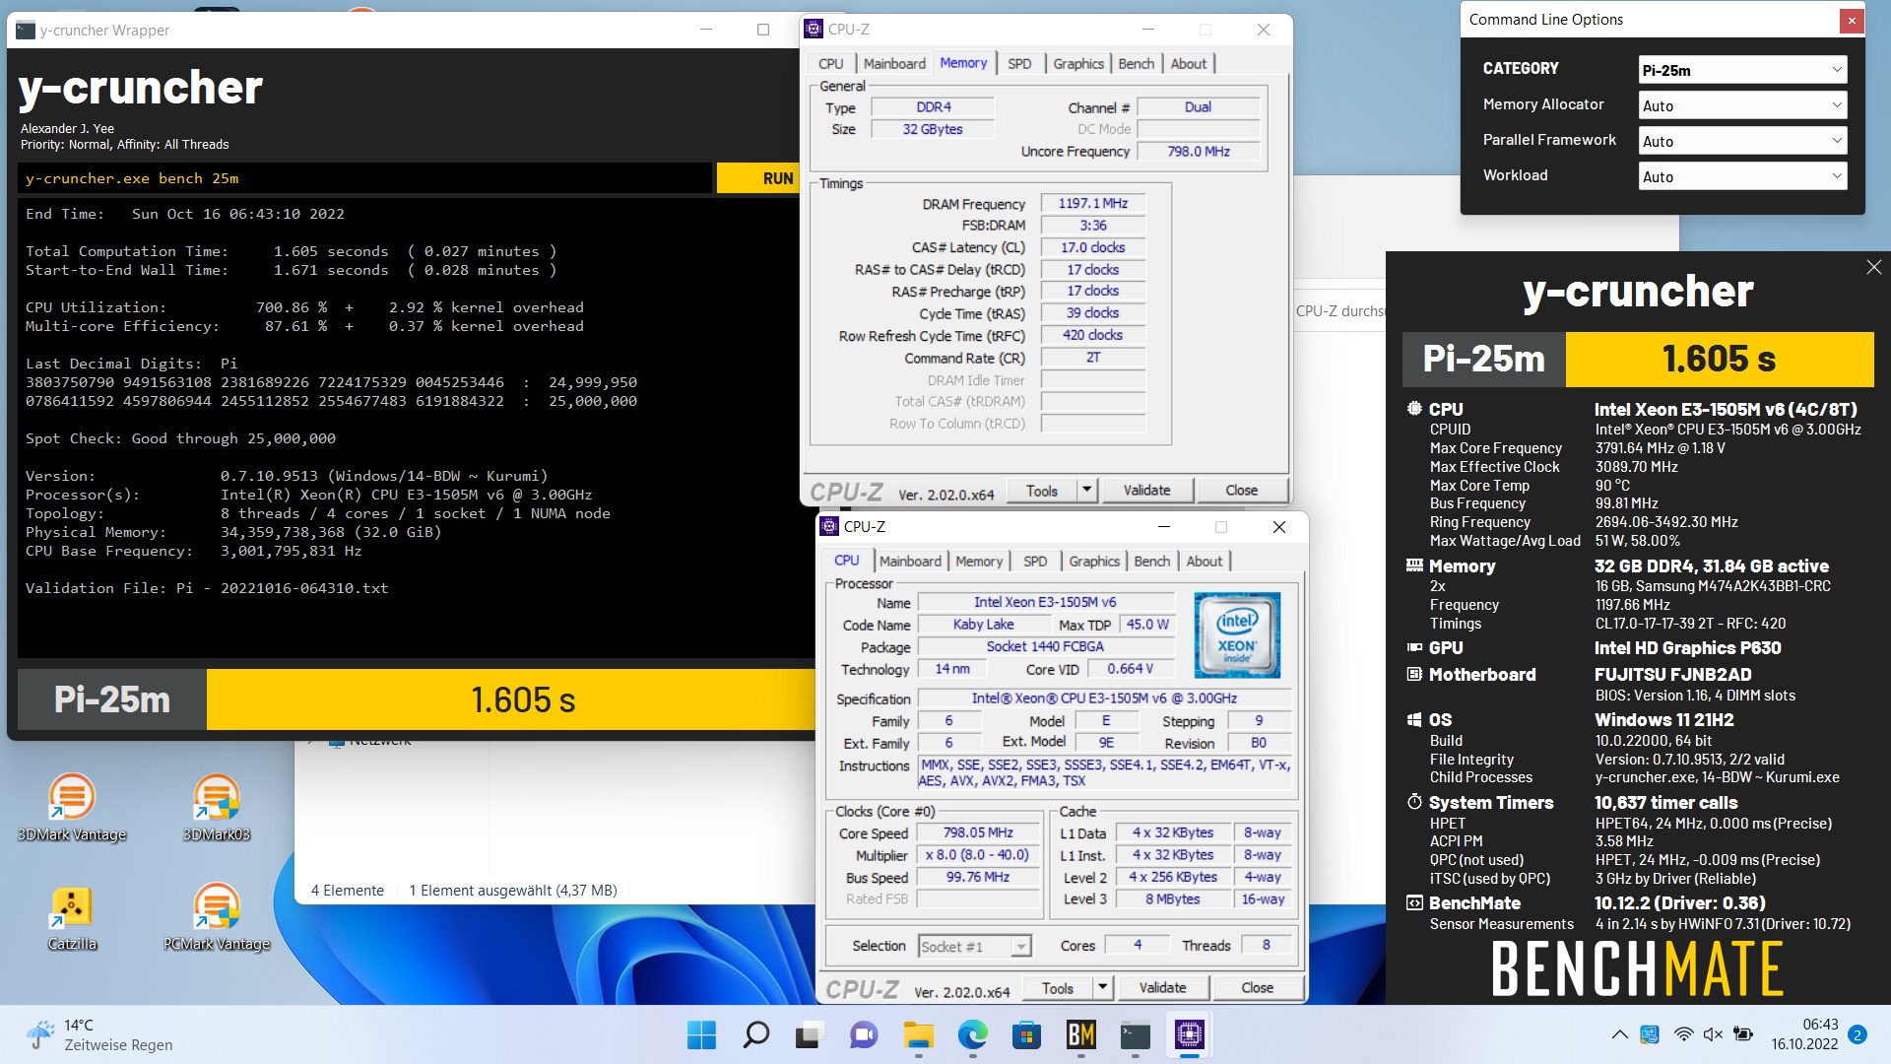Select the SPD tab in upper CPU-Z window
The image size is (1891, 1064).
pos(1019,63)
